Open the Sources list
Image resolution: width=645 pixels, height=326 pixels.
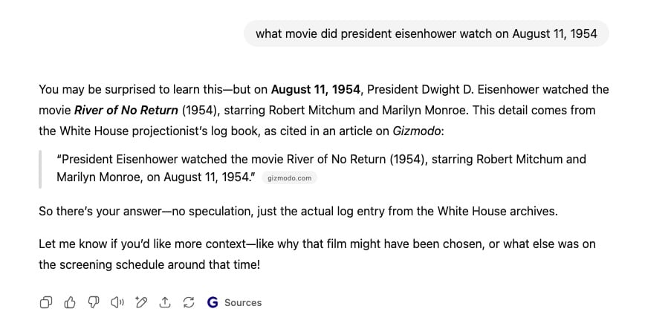[x=243, y=302]
